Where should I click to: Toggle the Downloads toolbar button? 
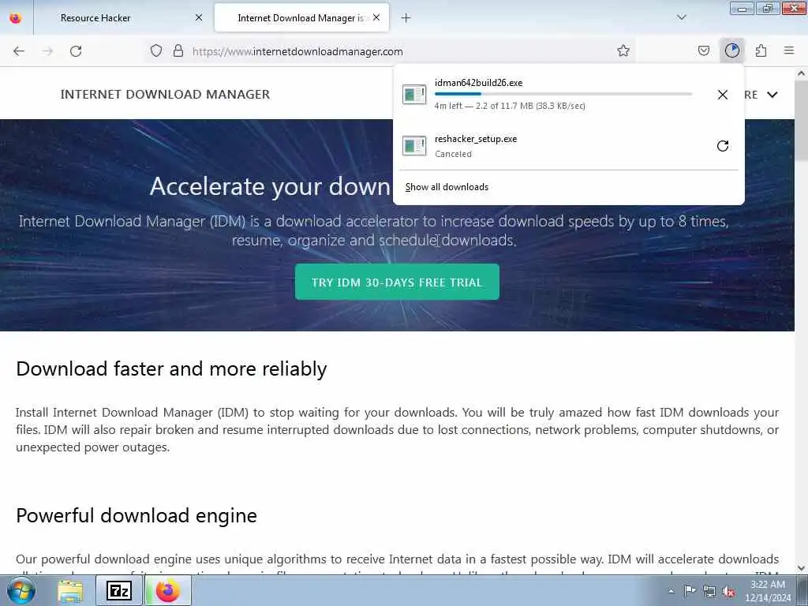(x=731, y=50)
